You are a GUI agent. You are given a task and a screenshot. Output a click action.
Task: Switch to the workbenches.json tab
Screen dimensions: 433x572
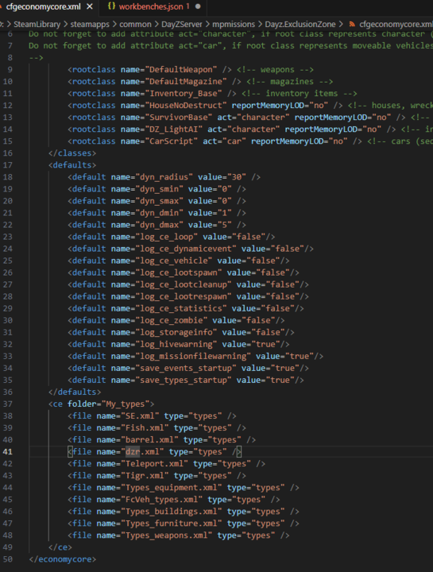coord(150,6)
